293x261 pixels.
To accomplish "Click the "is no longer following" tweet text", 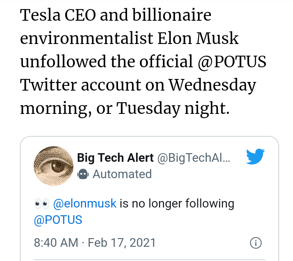I will (177, 203).
